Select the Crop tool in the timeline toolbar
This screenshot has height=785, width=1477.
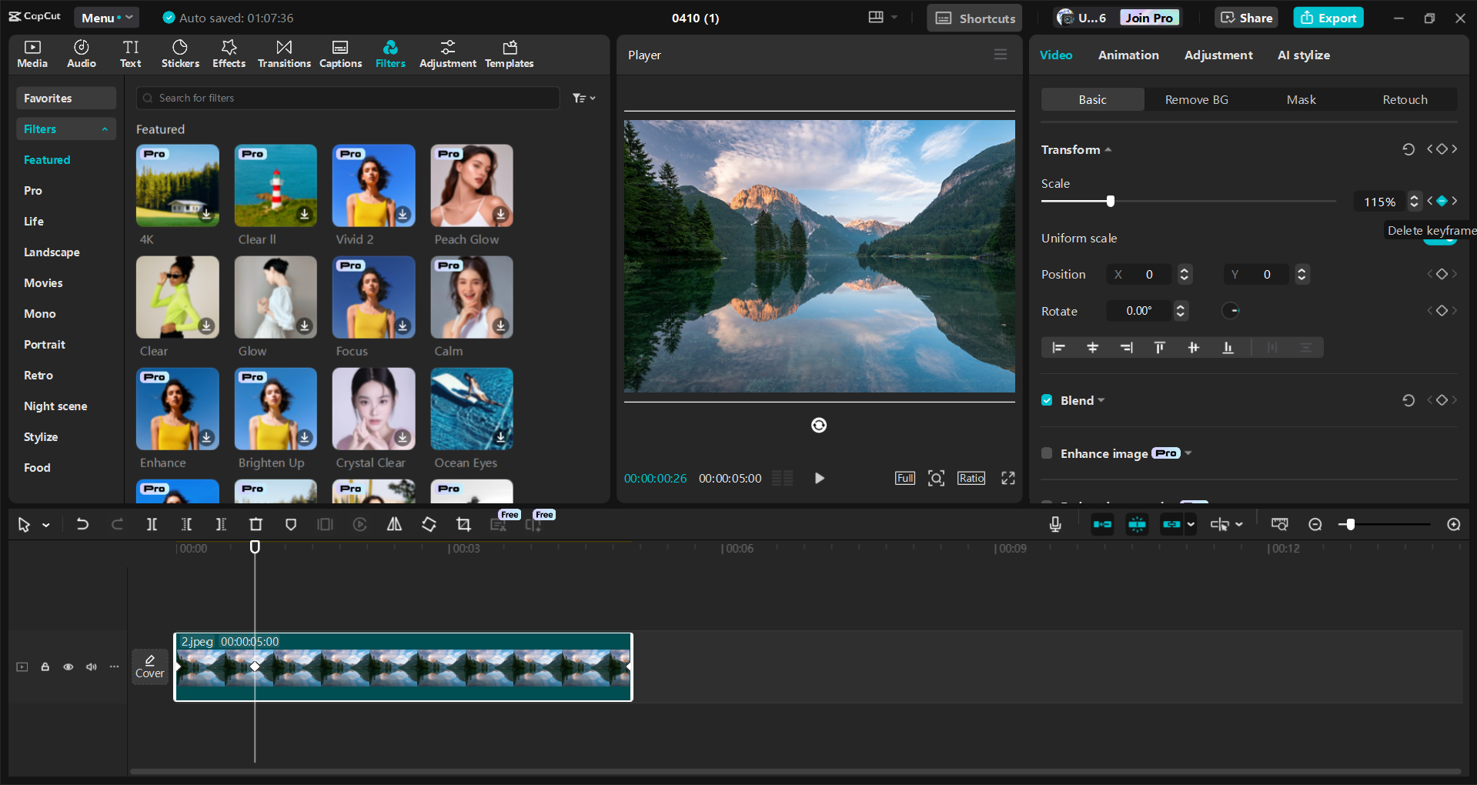(x=463, y=524)
